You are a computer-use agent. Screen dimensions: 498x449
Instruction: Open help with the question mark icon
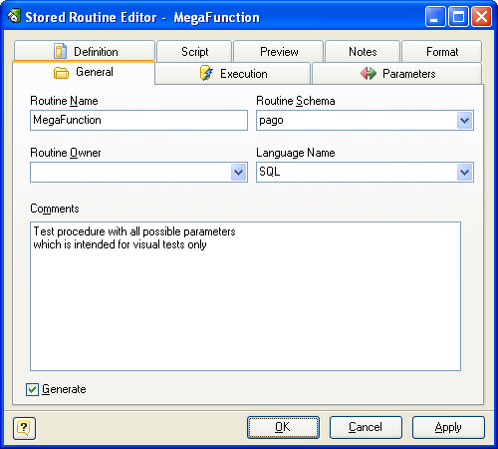(x=24, y=428)
